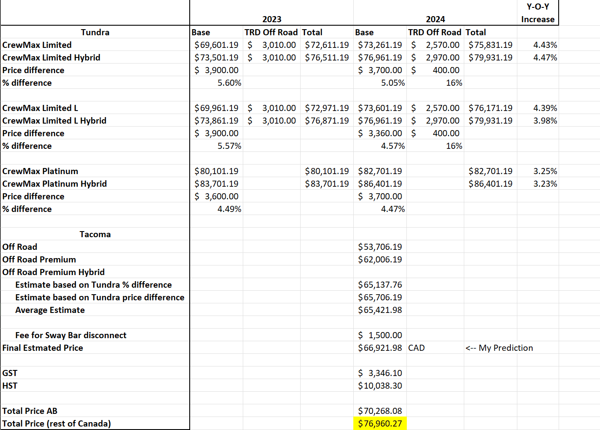Select the My Prediction note cell

click(x=499, y=348)
